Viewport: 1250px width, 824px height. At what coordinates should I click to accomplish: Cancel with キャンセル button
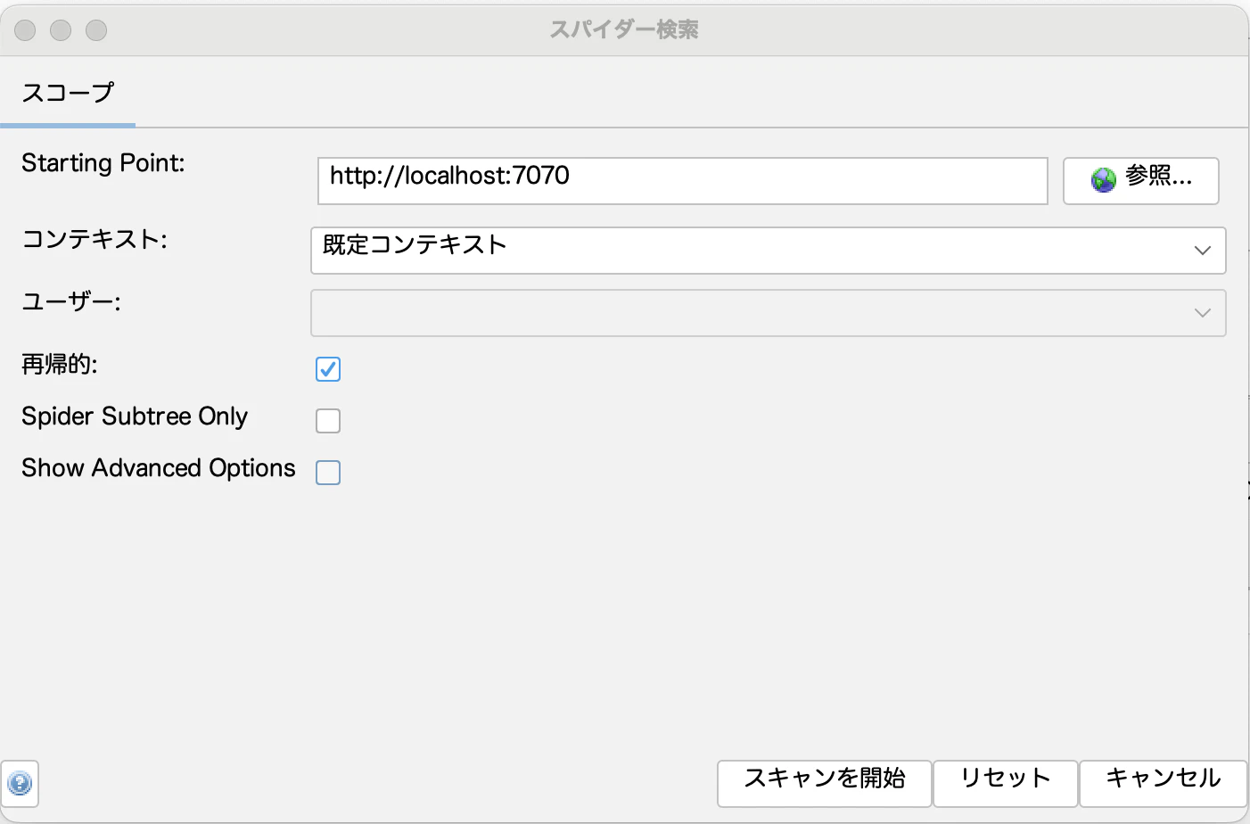(x=1163, y=783)
